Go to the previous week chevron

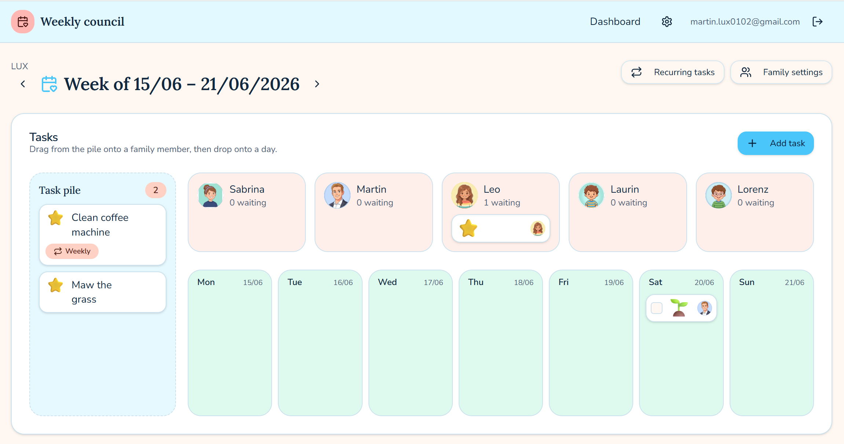[x=23, y=84]
